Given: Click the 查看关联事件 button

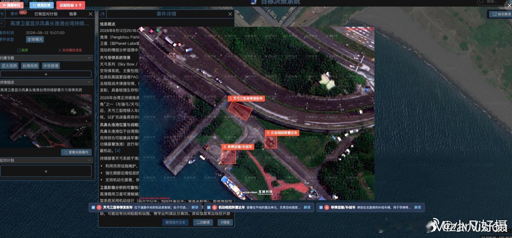Looking at the screenshot, I should (x=76, y=153).
